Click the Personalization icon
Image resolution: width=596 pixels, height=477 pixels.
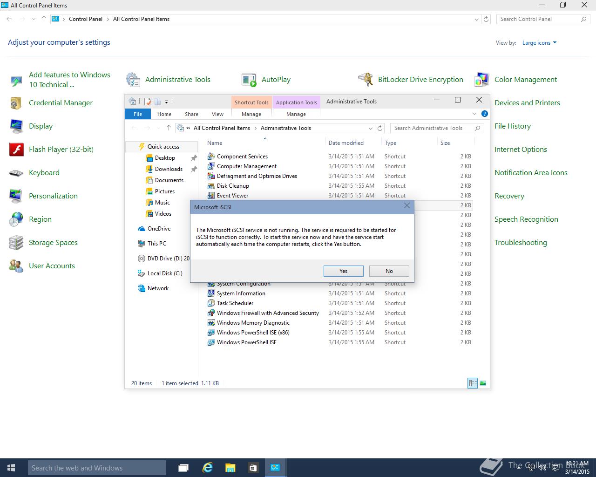coord(16,196)
